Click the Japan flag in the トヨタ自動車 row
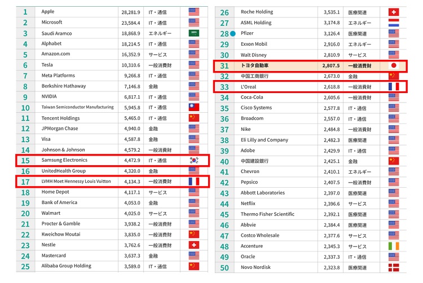This screenshot has height=283, width=423. (x=394, y=65)
